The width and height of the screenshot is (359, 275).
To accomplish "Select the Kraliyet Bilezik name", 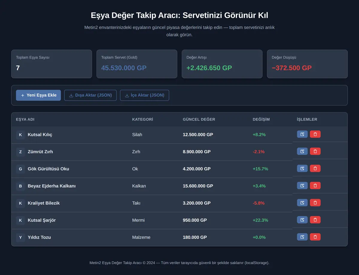I will 44,203.
